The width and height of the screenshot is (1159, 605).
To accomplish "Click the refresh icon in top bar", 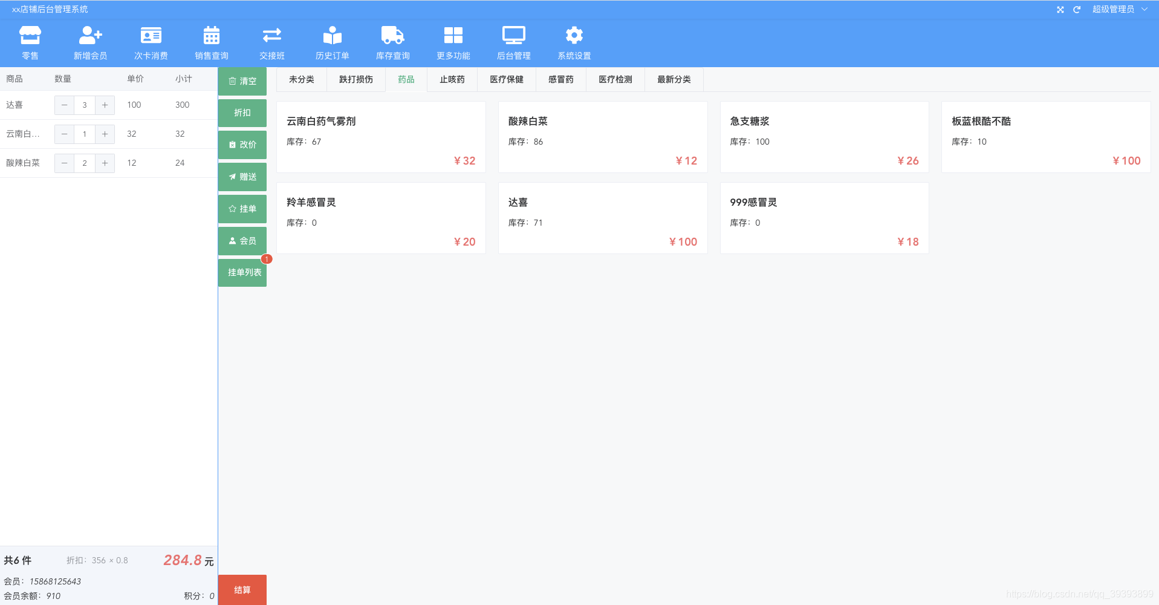I will coord(1077,10).
